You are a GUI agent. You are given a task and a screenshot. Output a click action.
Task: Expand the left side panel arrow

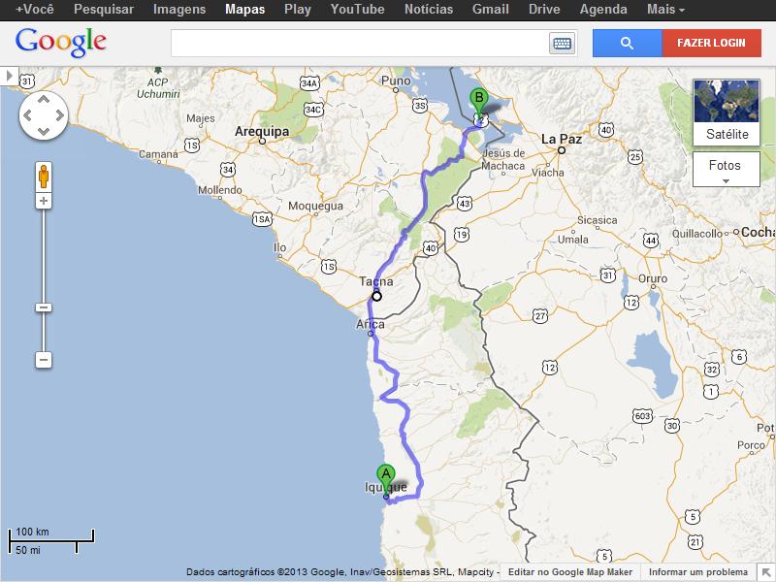[9, 76]
